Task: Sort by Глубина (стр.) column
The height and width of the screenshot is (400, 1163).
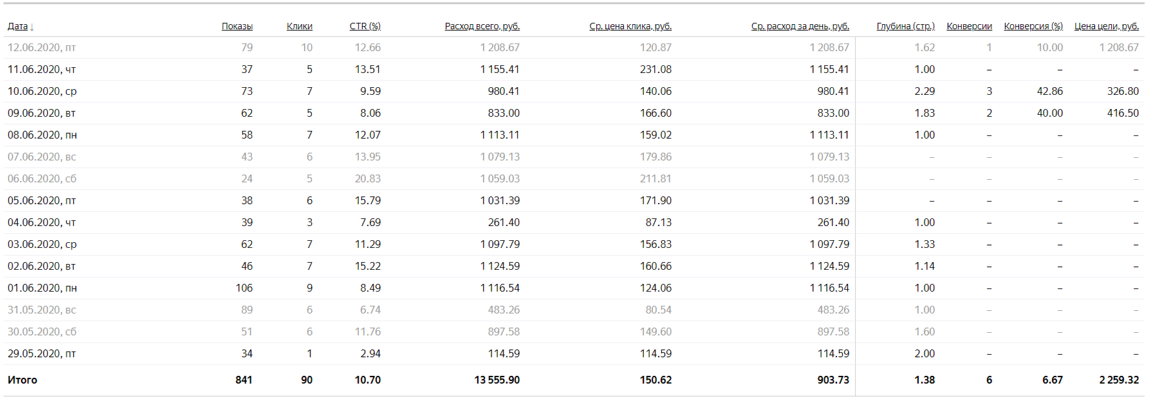Action: point(906,26)
